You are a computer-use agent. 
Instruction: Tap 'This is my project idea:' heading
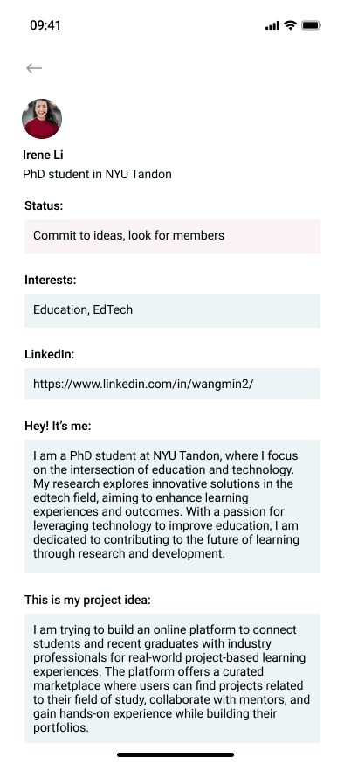pos(87,601)
